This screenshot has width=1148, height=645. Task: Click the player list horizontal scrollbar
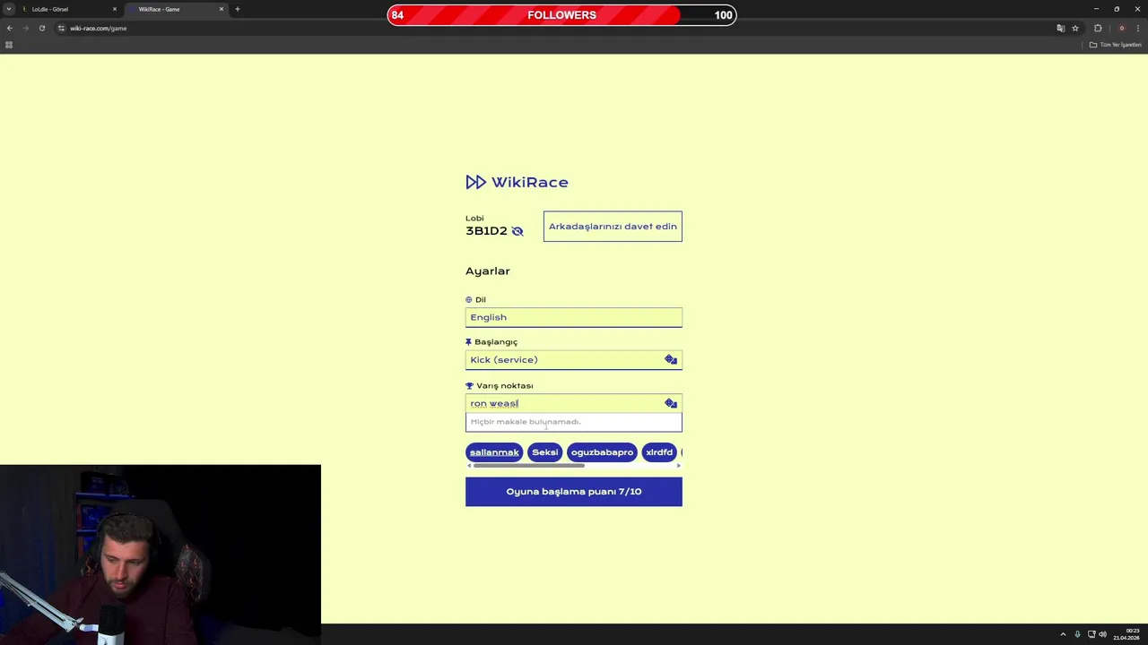tap(529, 466)
